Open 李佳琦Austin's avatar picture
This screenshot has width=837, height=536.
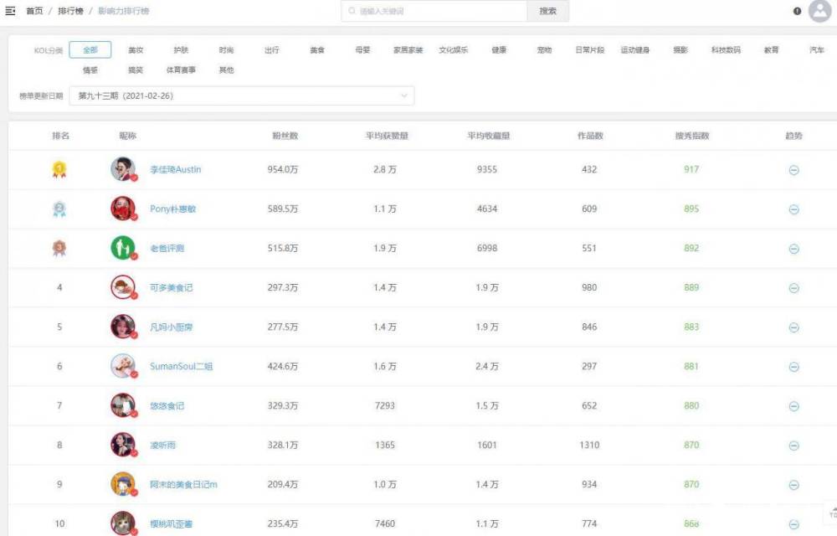pyautogui.click(x=123, y=169)
